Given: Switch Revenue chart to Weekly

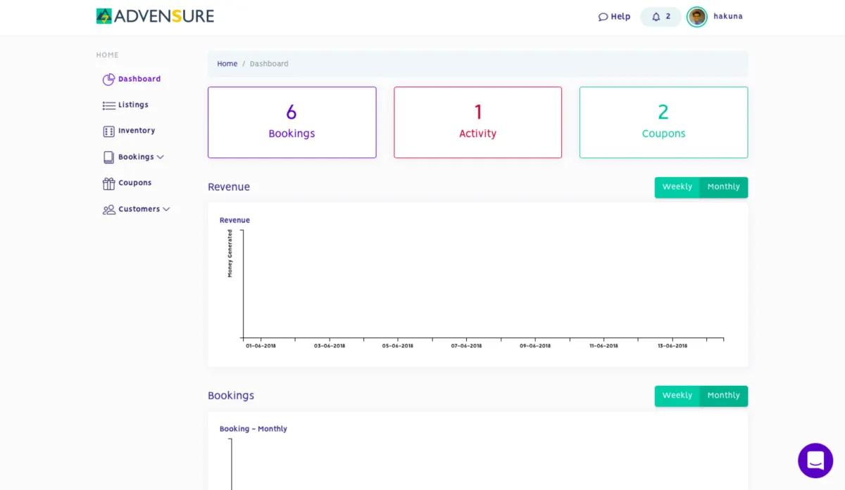Looking at the screenshot, I should (677, 188).
